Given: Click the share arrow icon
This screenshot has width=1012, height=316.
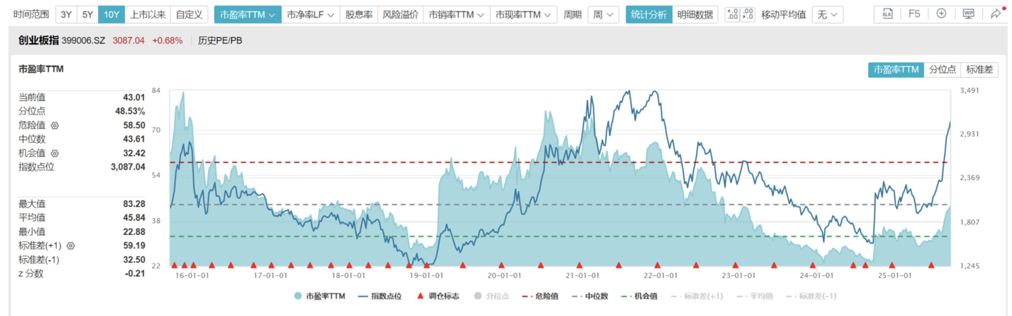Looking at the screenshot, I should point(995,15).
